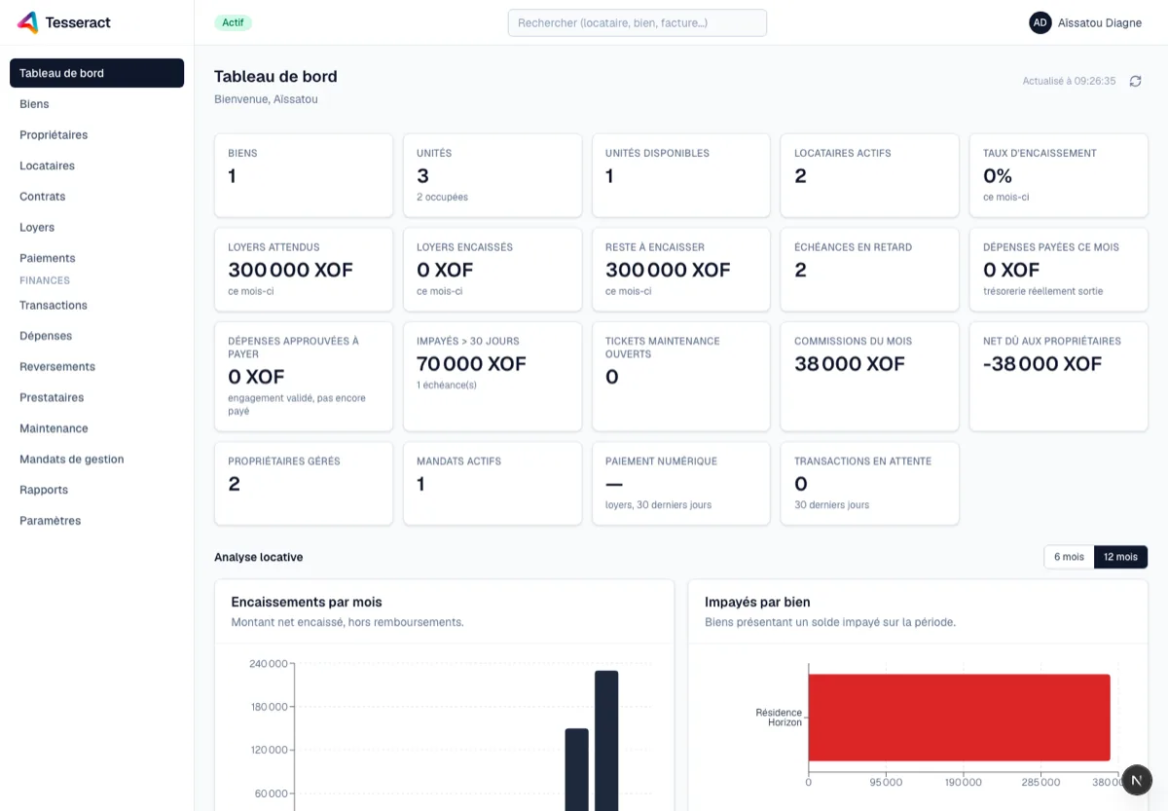Open DÉPENSES APPROUVÉES À PAYER card
1168x811 pixels.
pos(304,377)
